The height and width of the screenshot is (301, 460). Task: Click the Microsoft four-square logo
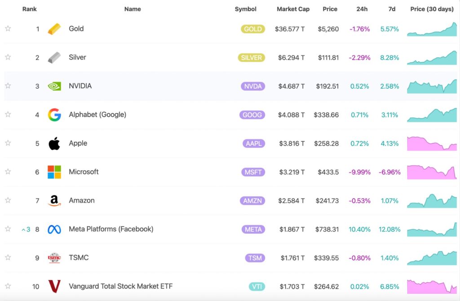(x=55, y=172)
